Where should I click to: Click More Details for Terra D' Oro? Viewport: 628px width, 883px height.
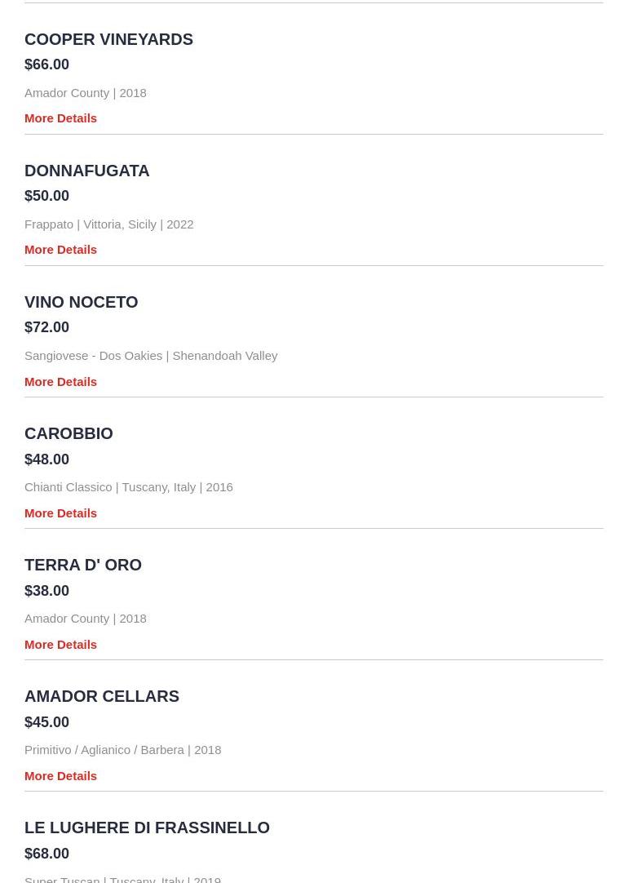pos(61,644)
